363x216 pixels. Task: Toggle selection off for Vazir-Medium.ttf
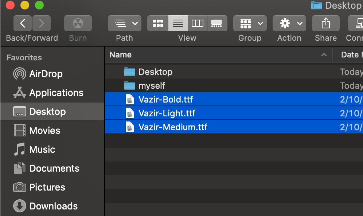tap(173, 127)
